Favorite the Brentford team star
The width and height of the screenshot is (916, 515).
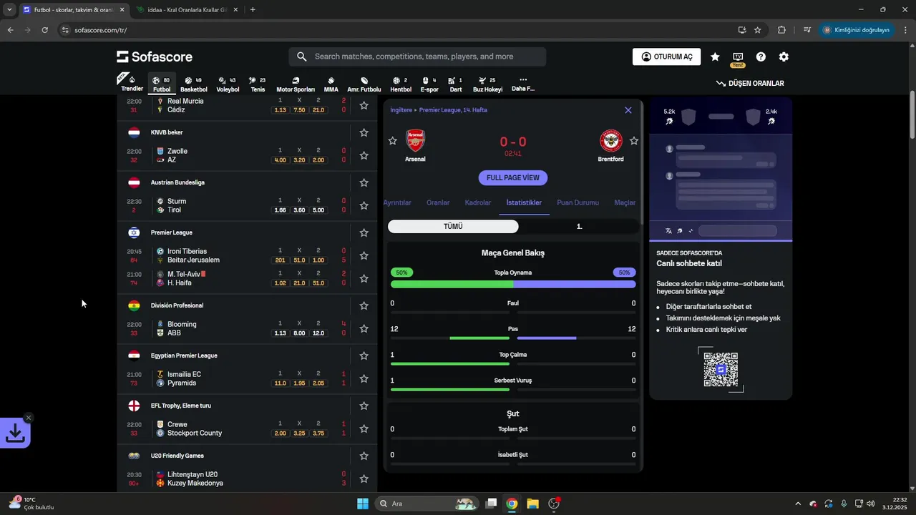[x=633, y=141]
